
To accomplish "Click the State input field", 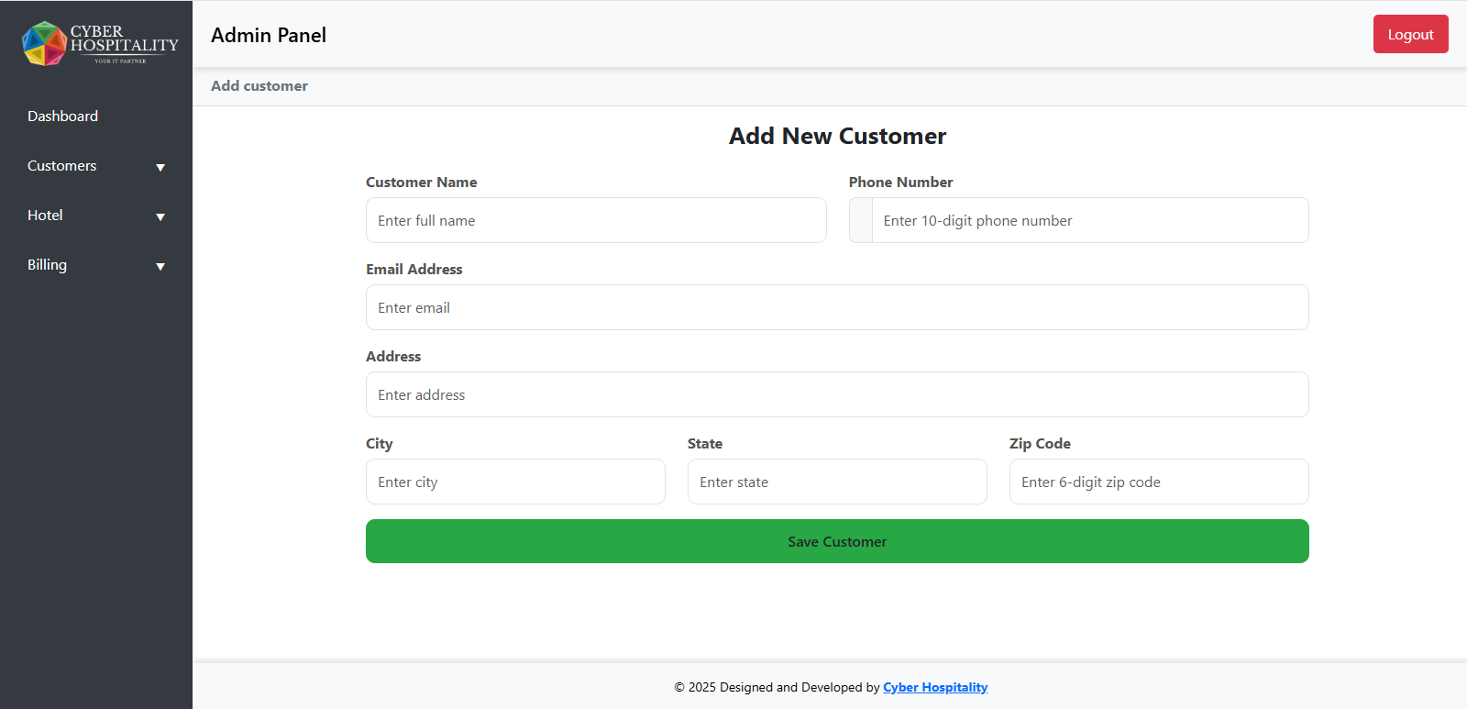I will pyautogui.click(x=836, y=482).
